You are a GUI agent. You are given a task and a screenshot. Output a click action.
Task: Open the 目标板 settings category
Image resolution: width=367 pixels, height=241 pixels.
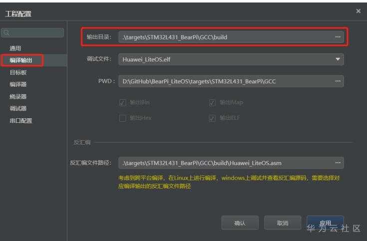(18, 72)
